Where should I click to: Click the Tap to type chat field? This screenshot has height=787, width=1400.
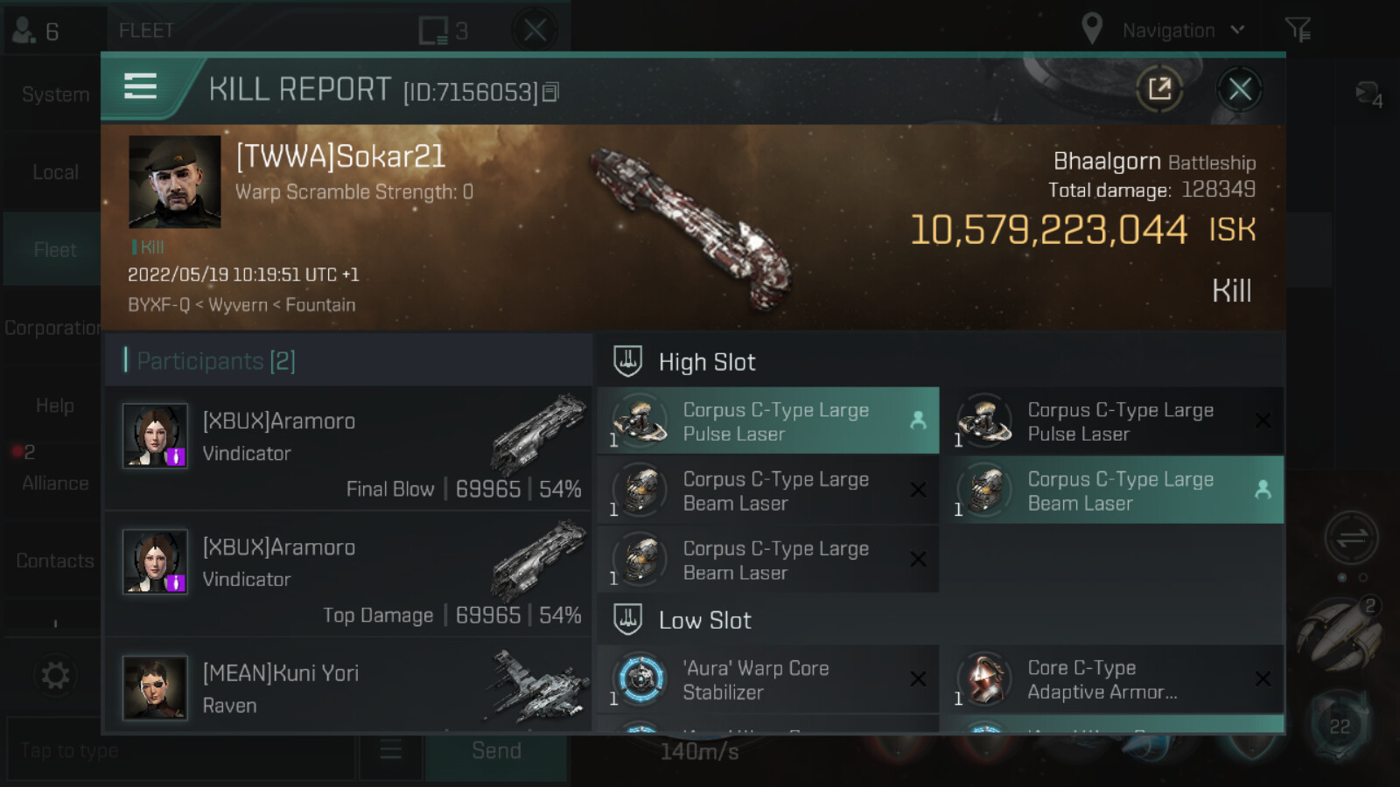click(x=181, y=750)
